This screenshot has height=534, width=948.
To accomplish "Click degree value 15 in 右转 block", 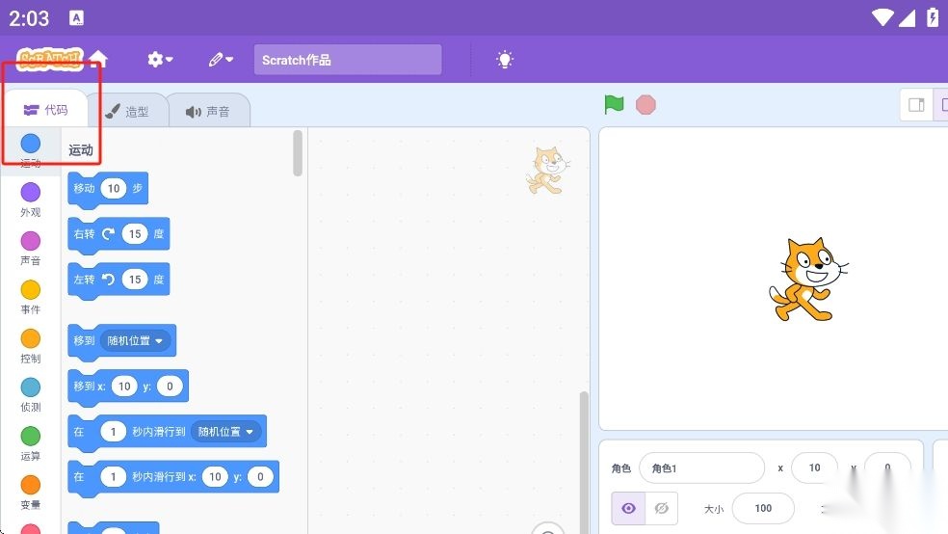I will pyautogui.click(x=135, y=234).
